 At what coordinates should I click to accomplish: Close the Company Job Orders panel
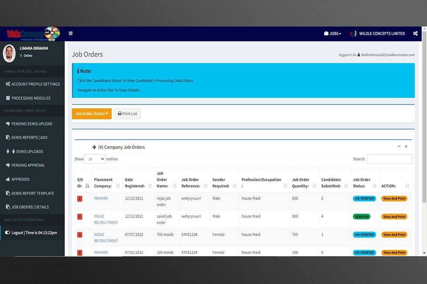(406, 147)
